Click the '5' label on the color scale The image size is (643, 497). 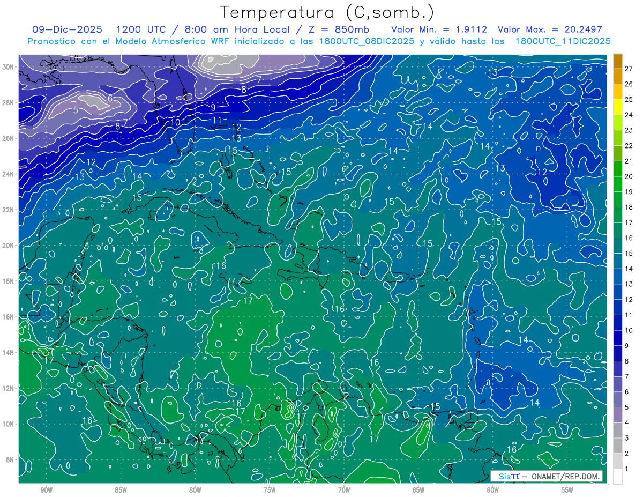tap(627, 407)
